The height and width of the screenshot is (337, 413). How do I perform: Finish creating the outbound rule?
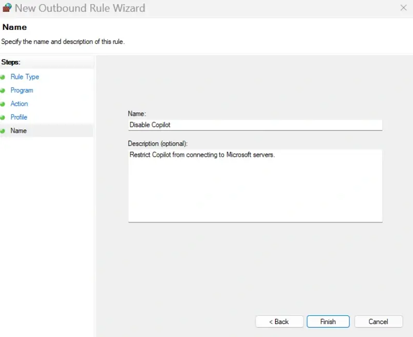328,321
